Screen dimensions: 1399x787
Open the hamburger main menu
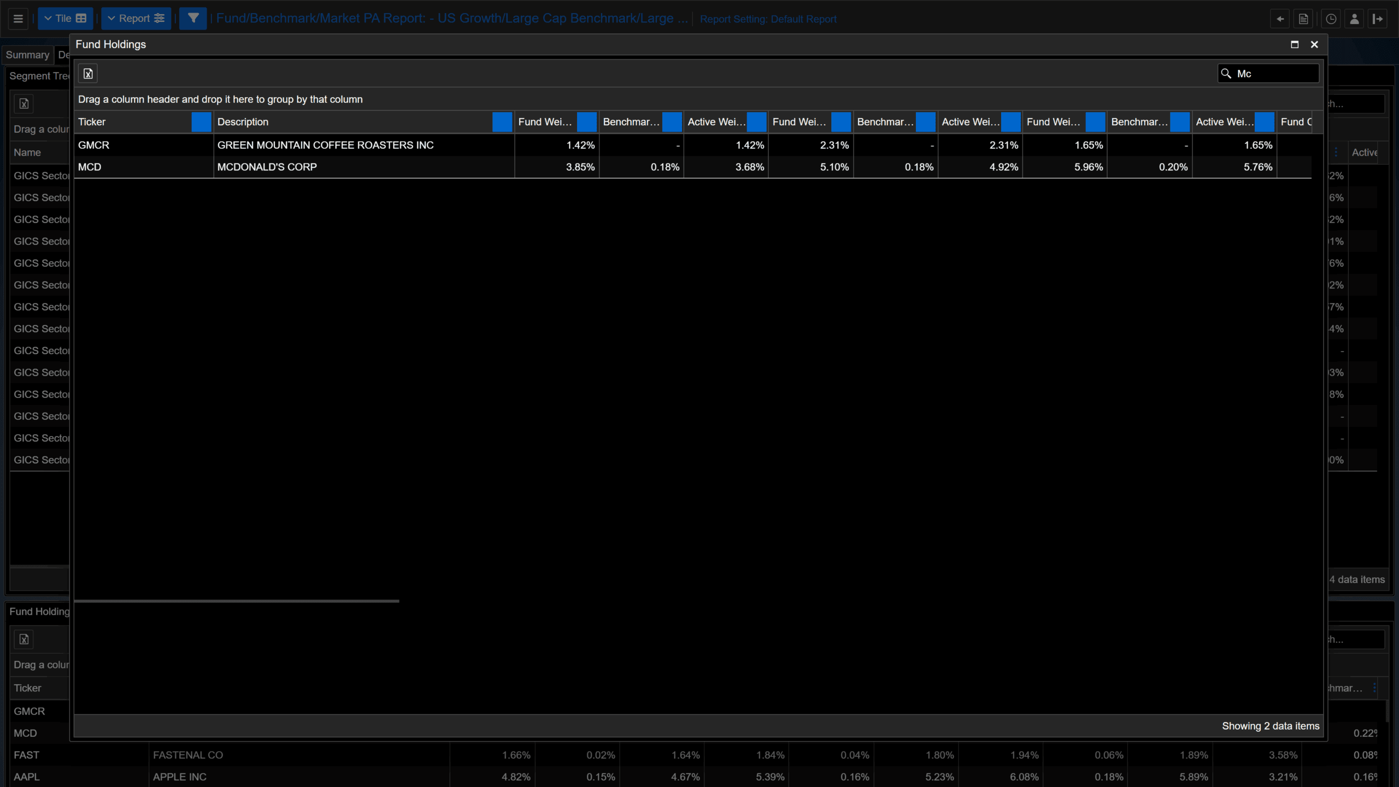coord(18,19)
